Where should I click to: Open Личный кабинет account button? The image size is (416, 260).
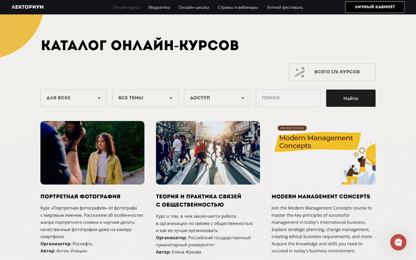point(374,7)
